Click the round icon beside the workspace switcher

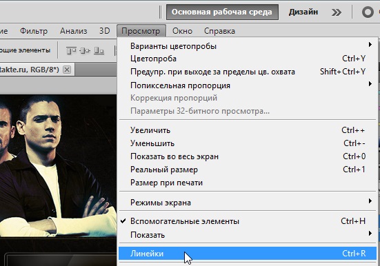[368, 12]
